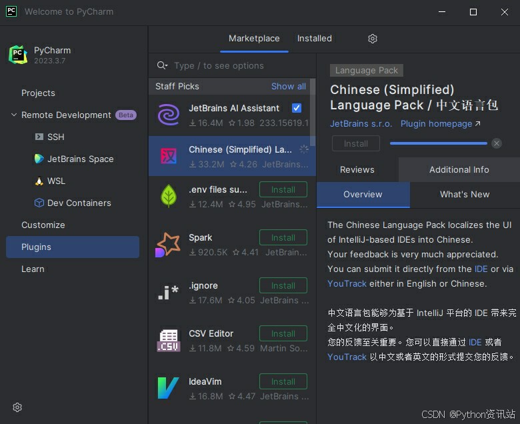Click the Chinese language pack plugin icon
520x424 pixels.
169,156
